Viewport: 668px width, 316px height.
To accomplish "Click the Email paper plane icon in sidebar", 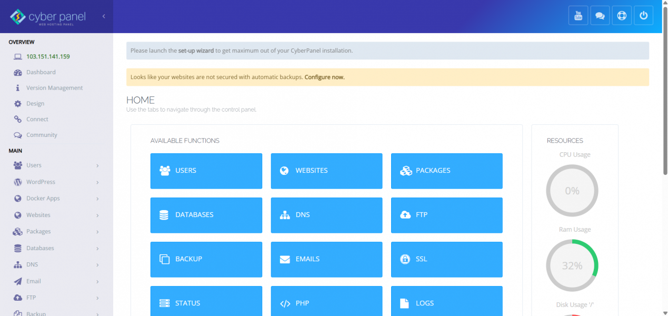I will point(18,281).
